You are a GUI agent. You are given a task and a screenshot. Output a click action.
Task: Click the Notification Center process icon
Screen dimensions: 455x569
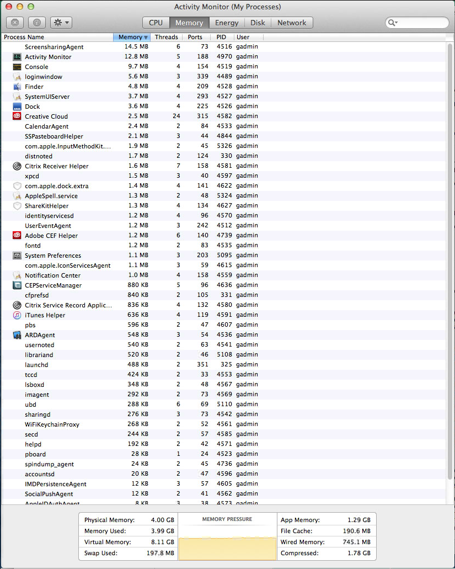17,275
